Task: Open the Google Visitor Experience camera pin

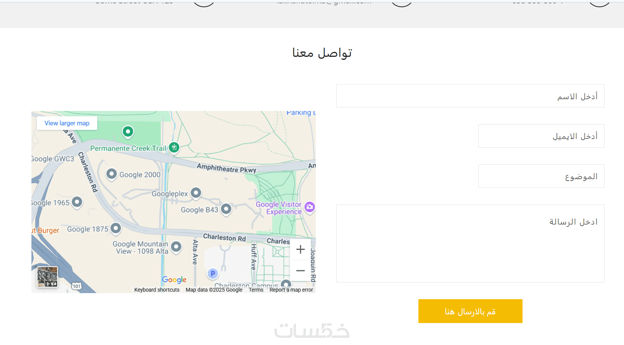Action: pos(310,207)
